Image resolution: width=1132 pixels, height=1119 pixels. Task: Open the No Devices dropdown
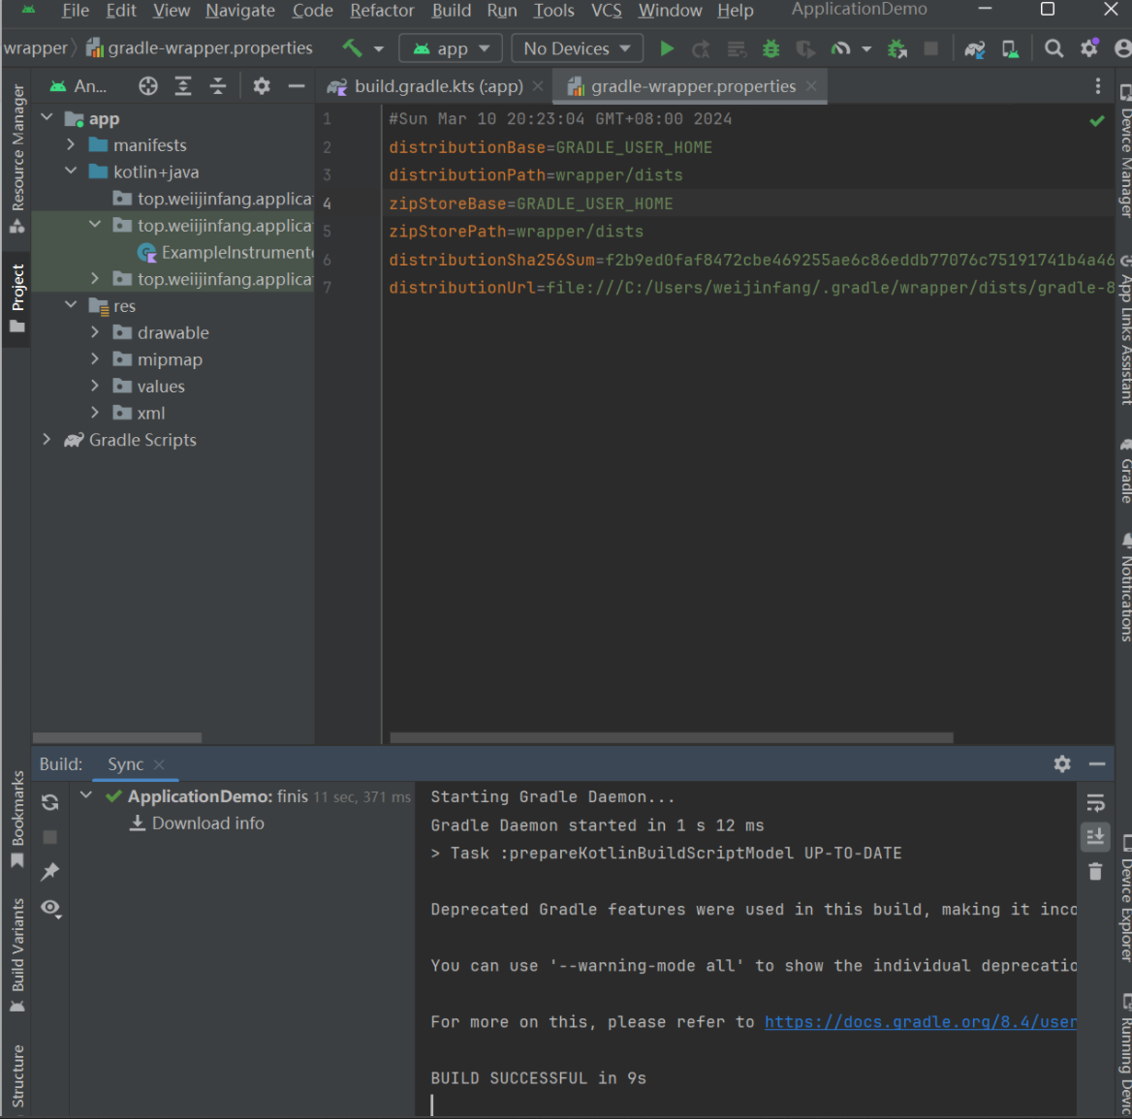click(576, 48)
